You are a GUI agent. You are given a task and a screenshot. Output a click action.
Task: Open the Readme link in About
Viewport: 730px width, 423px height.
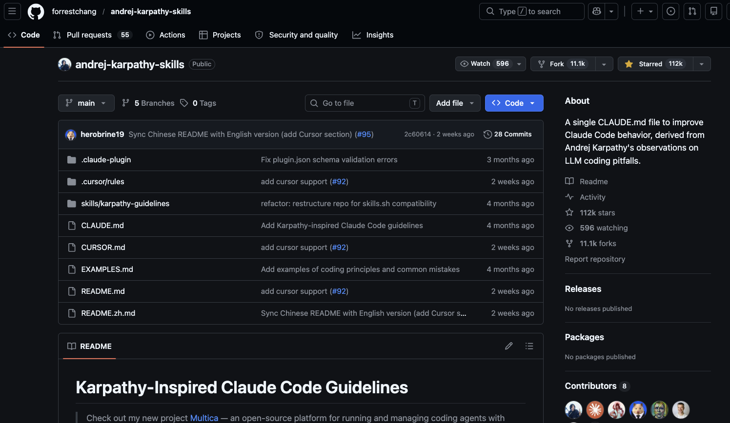(587, 181)
